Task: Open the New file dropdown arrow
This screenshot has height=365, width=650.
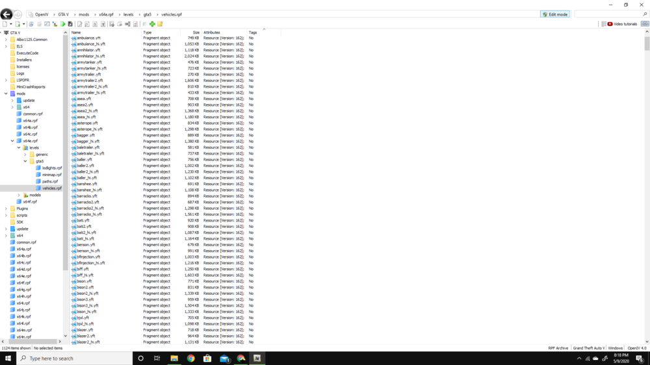Action: tap(11, 24)
